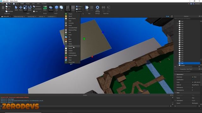The width and height of the screenshot is (202, 113).
Task: Click the Filter workspace search field
Action: click(187, 19)
